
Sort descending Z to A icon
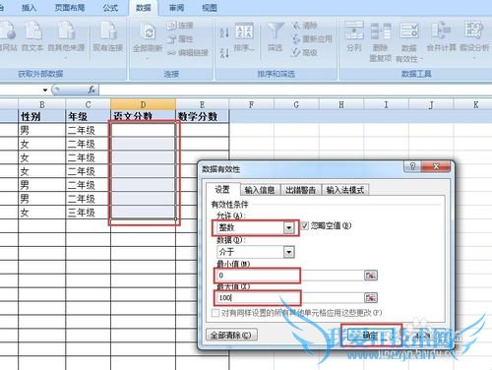[224, 53]
